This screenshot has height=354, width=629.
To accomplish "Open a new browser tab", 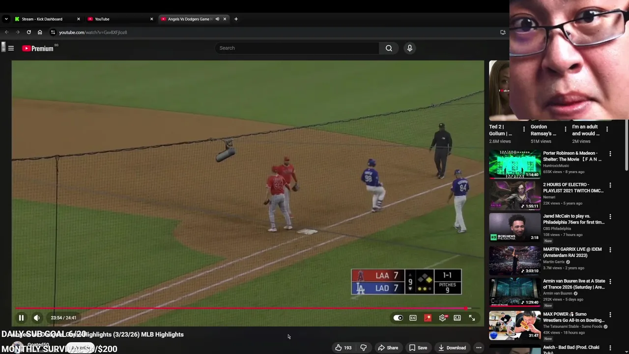I will [236, 19].
